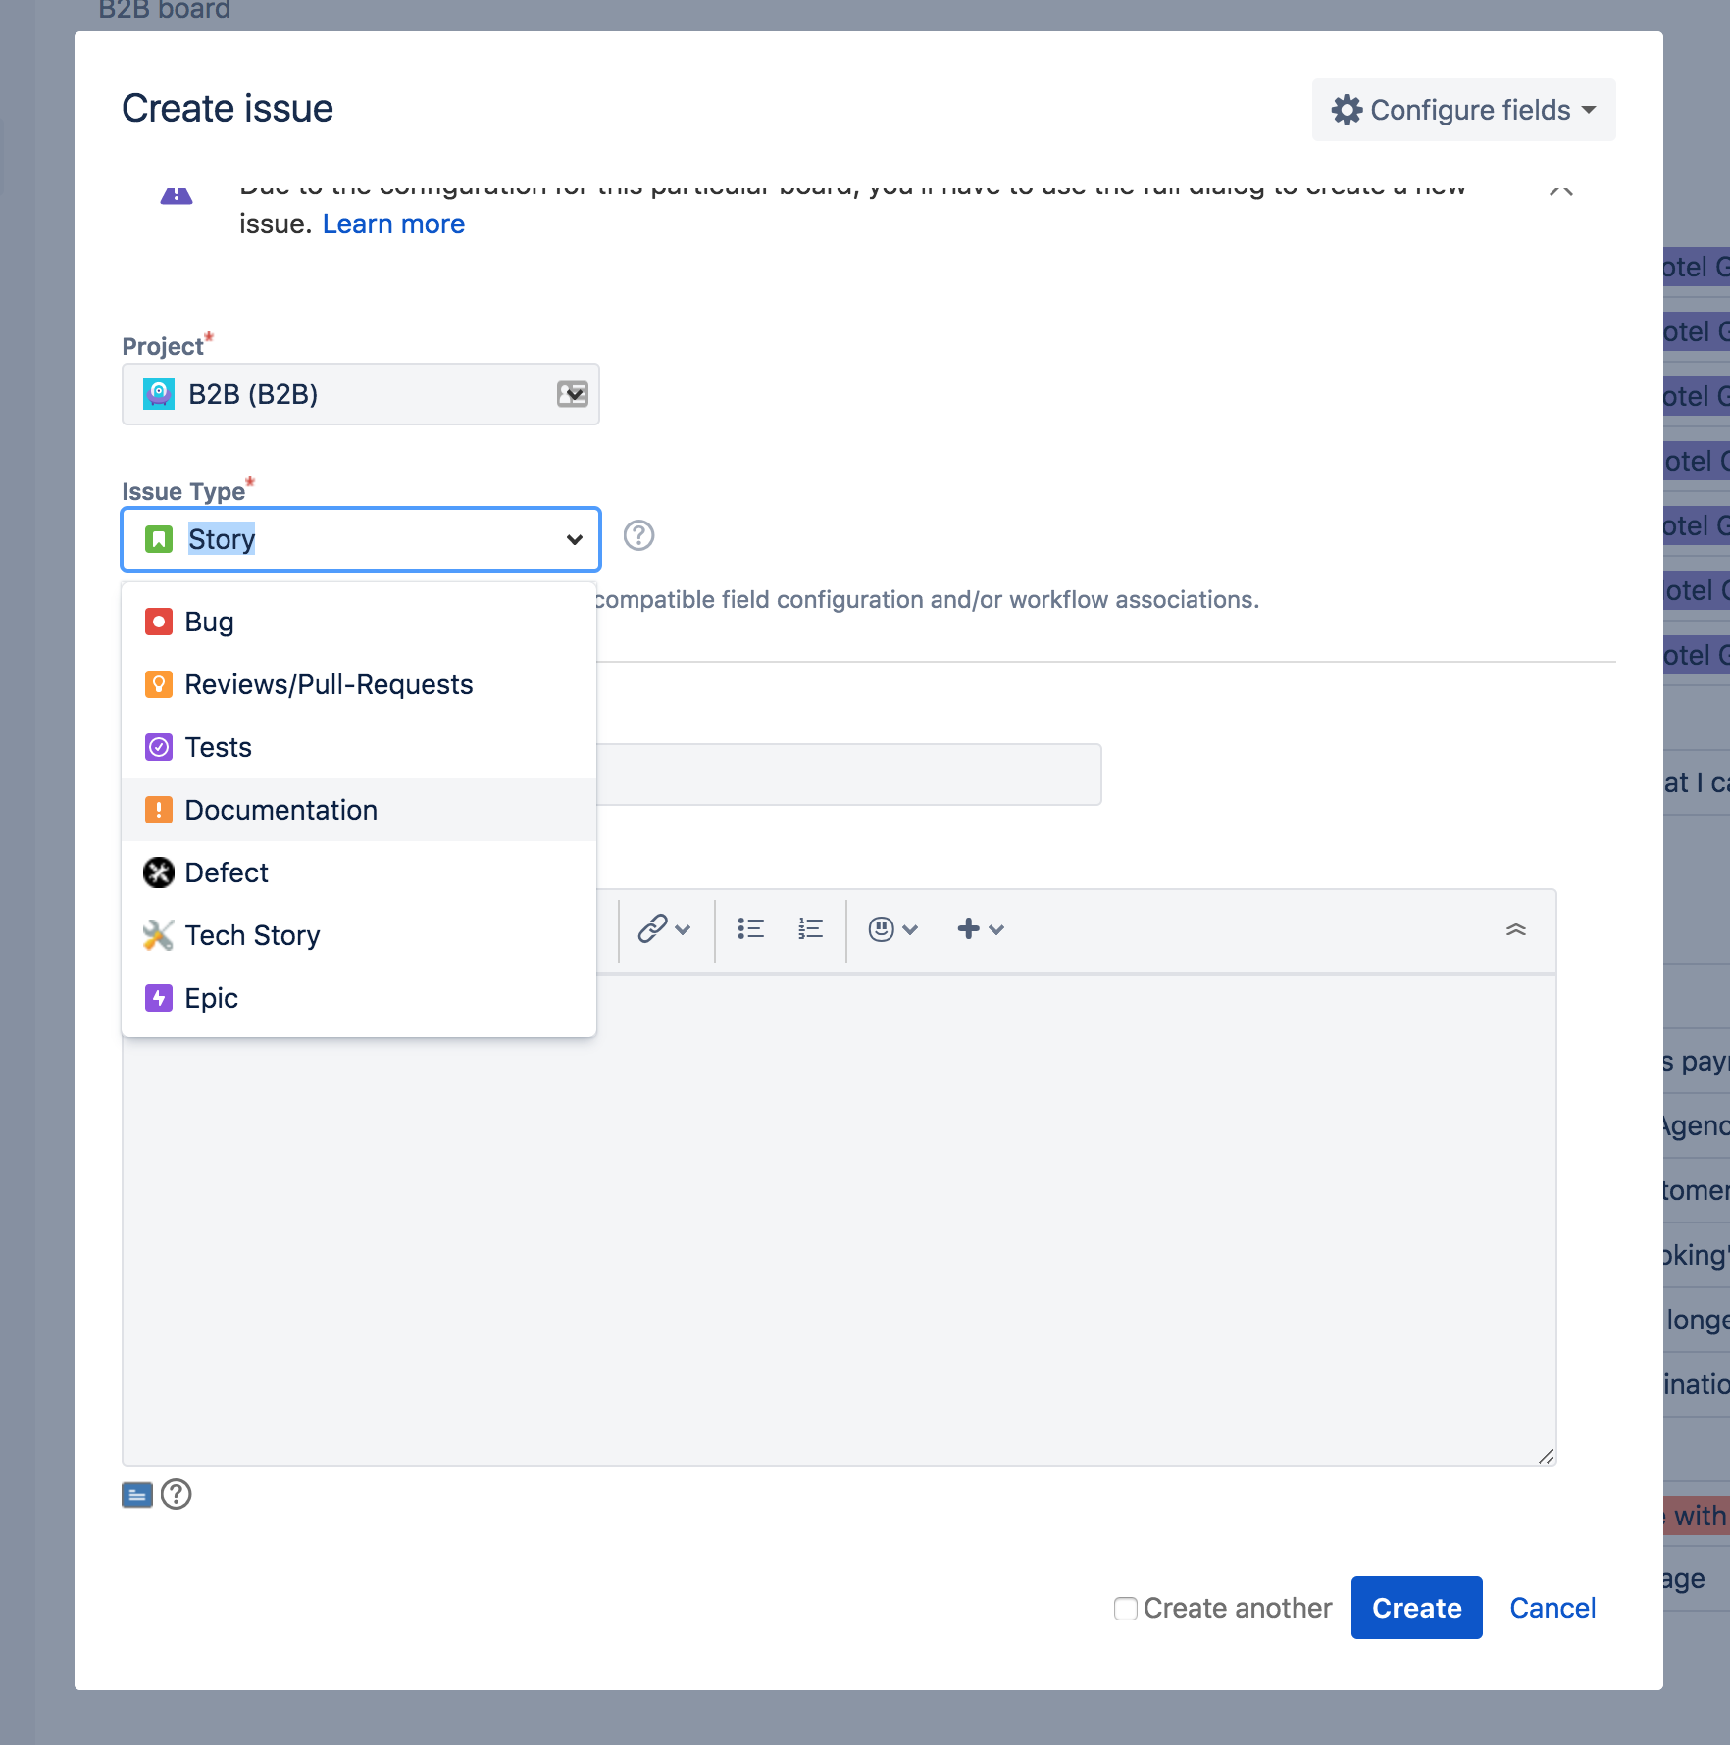Click the Tech Story tools icon
The width and height of the screenshot is (1730, 1745).
tap(159, 935)
